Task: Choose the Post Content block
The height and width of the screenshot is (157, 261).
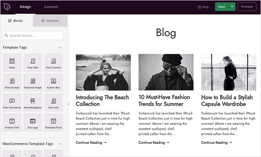Action: [x=54, y=63]
